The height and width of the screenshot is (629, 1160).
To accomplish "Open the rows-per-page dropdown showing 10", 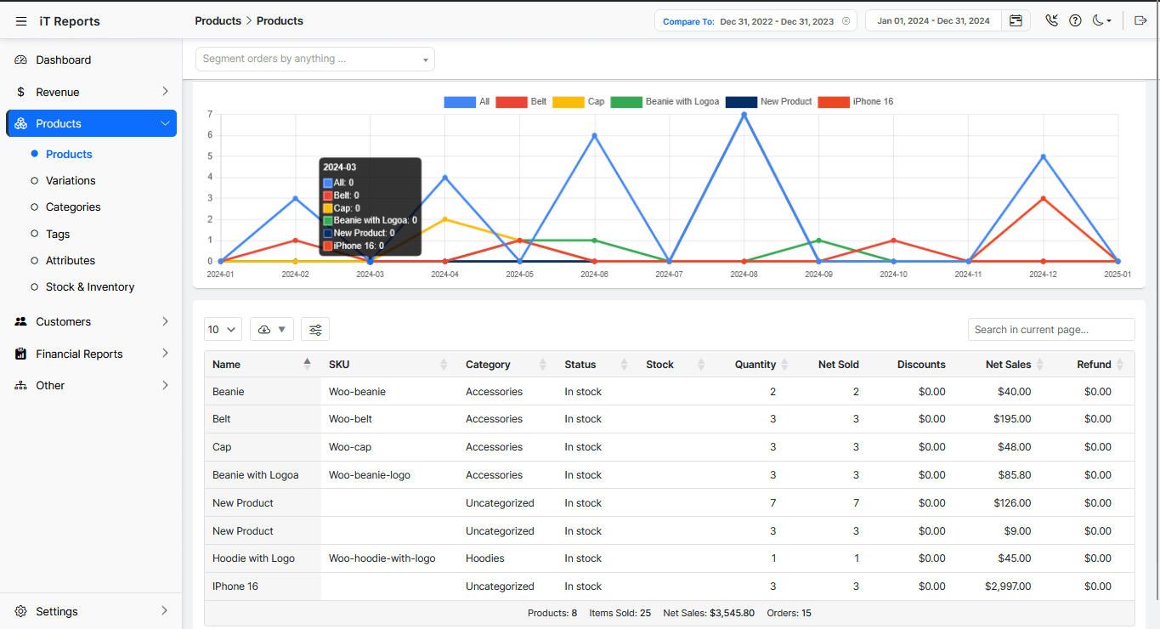I will pos(223,330).
